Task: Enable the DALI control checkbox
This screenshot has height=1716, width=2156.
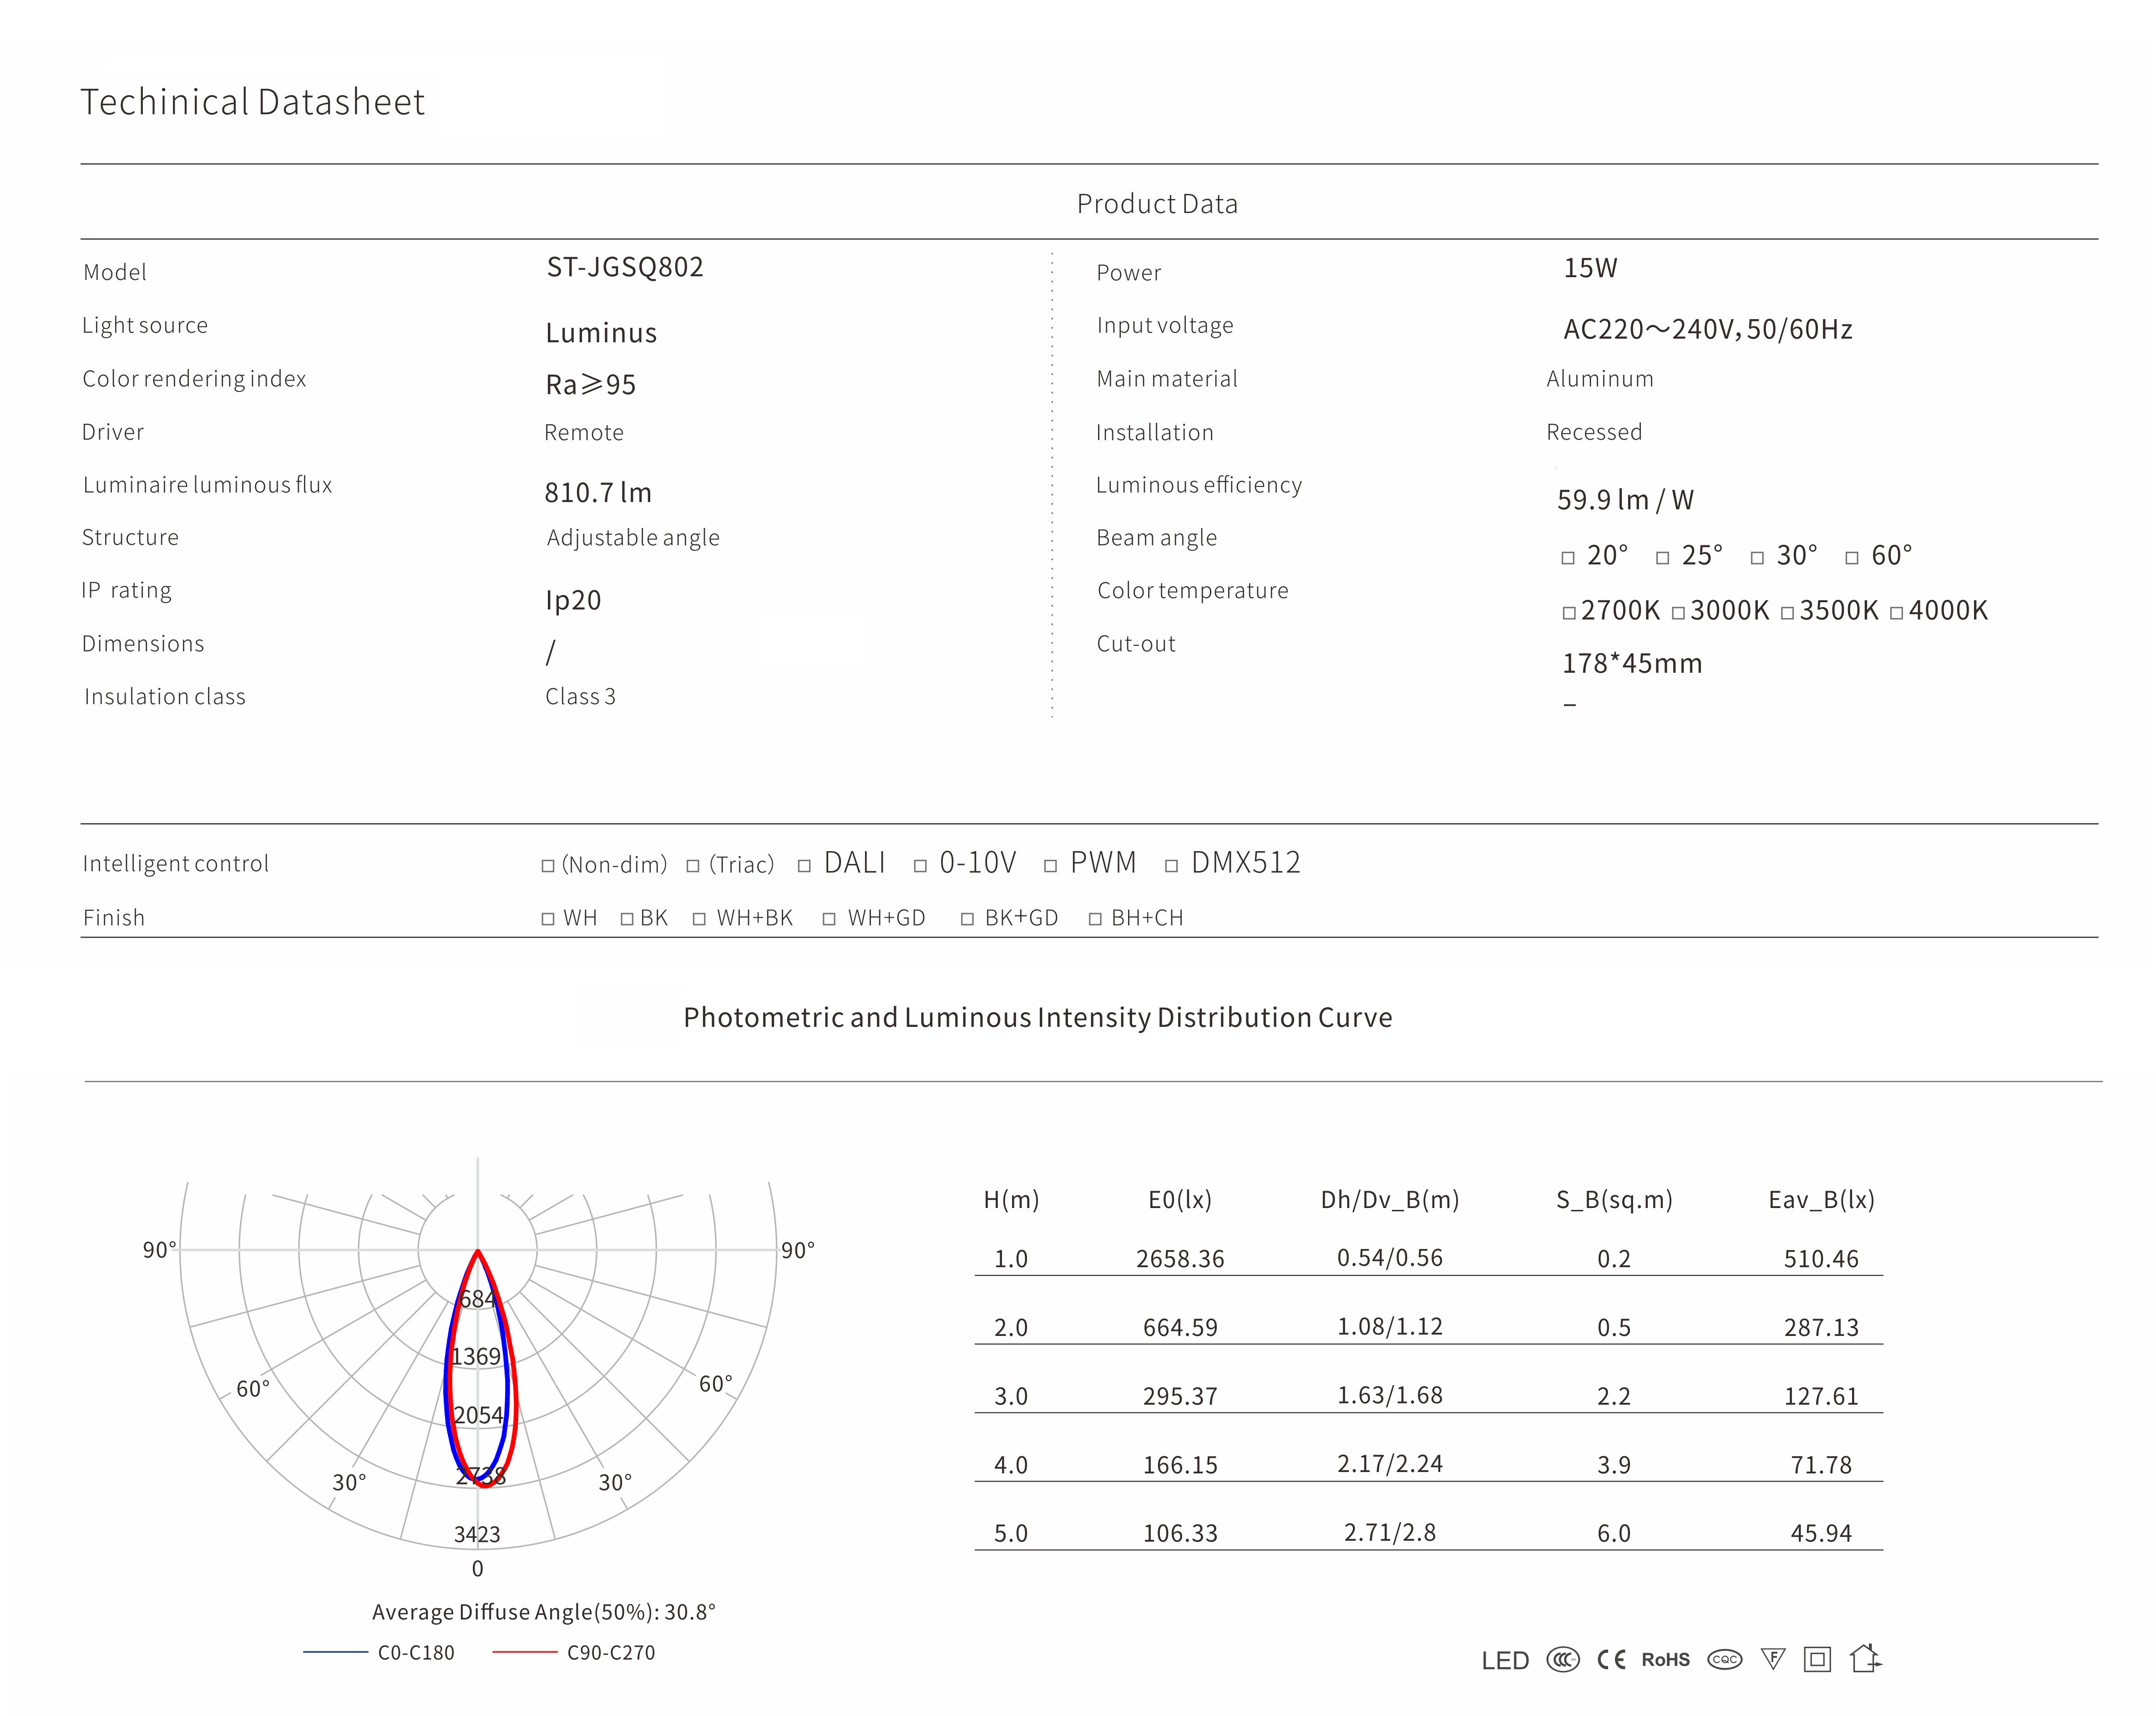Action: (x=804, y=866)
